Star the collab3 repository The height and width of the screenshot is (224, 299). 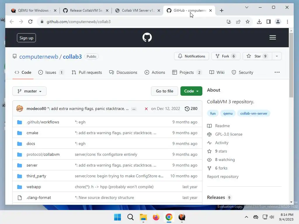click(x=257, y=56)
